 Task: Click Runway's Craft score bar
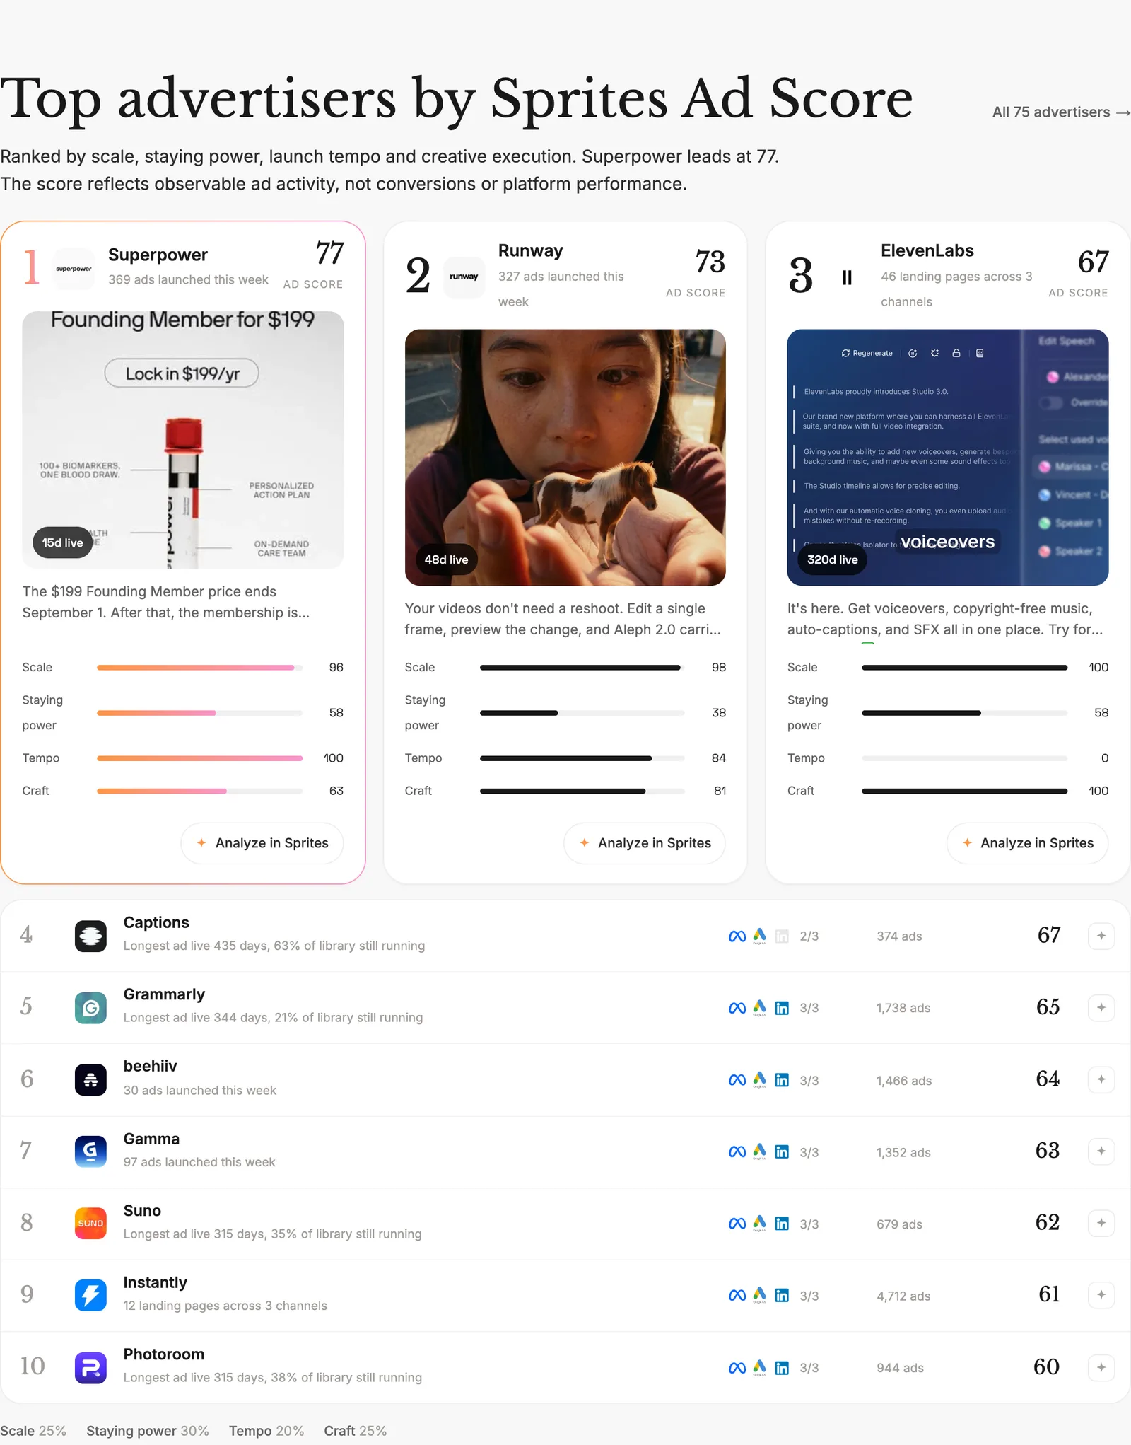click(582, 791)
